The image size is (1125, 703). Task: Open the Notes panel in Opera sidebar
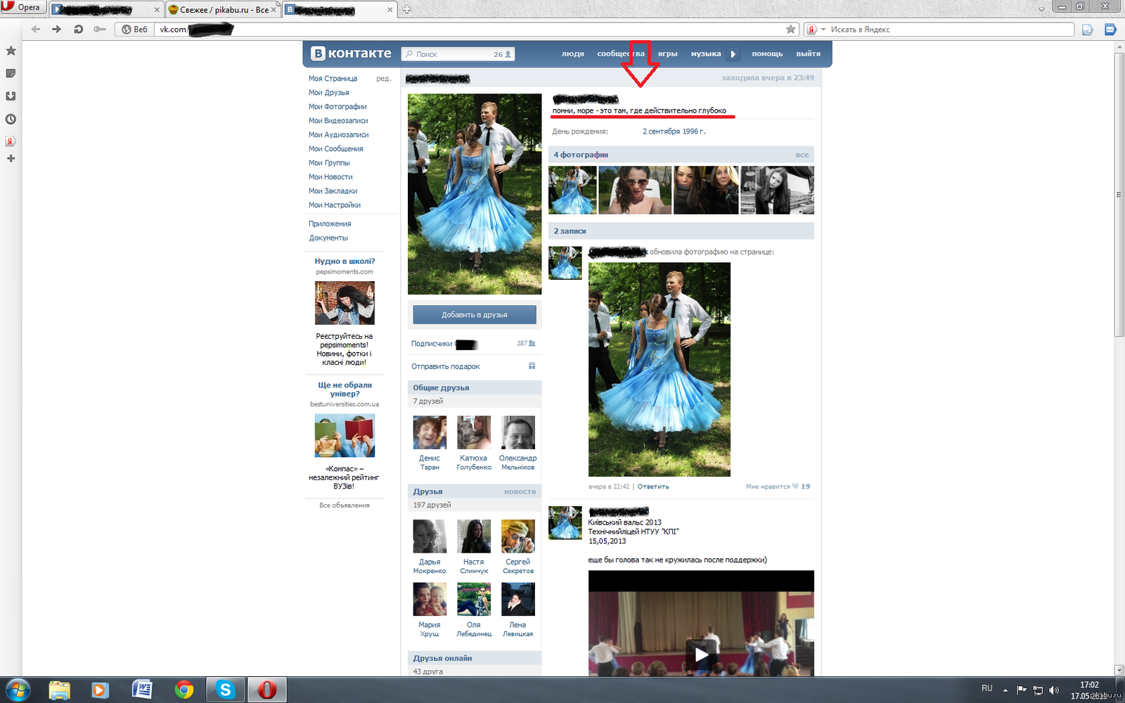point(11,73)
